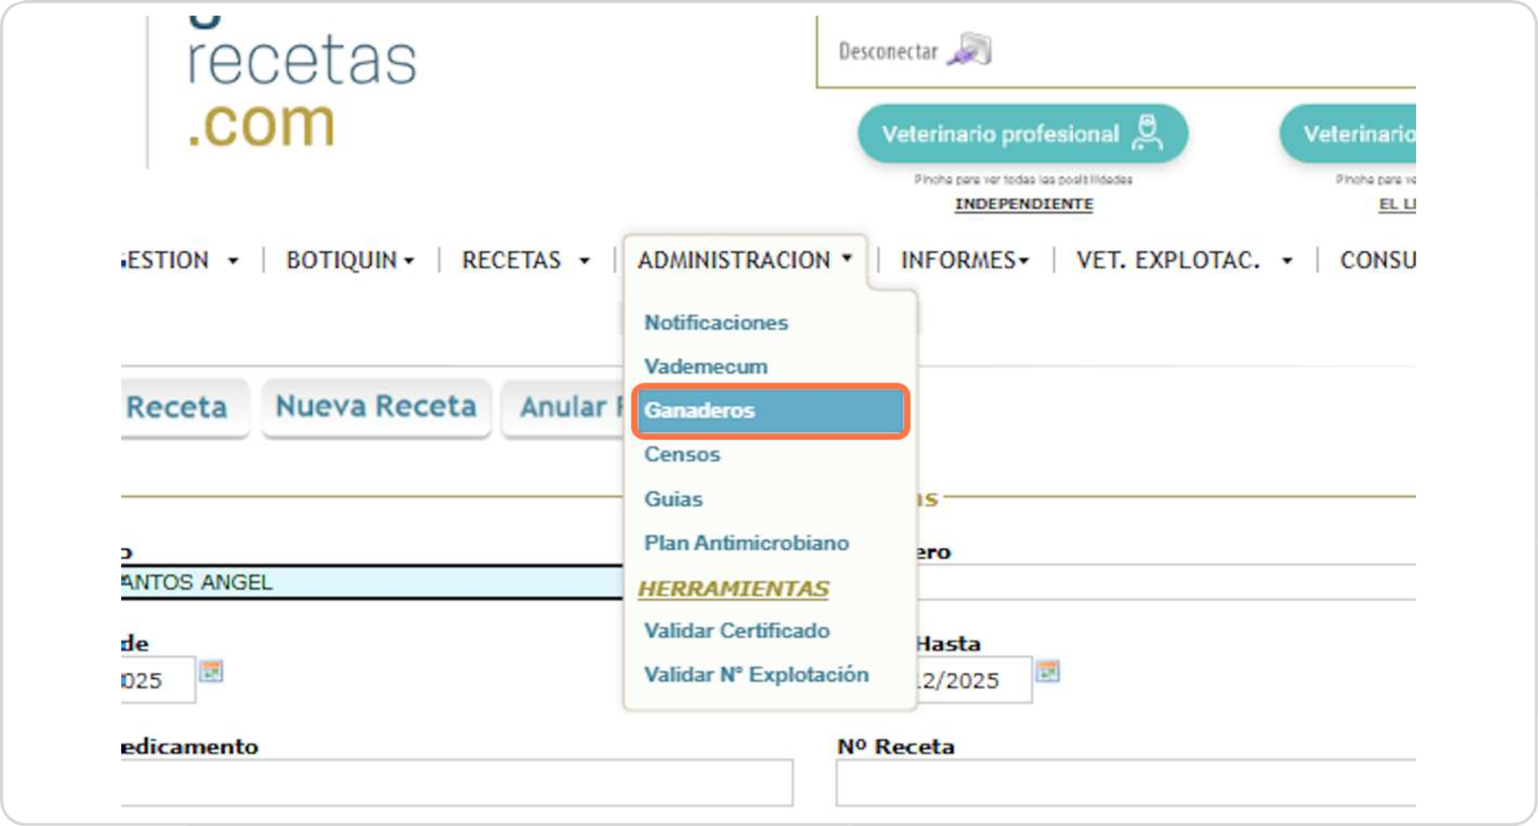Open the Desde date calendar icon
1538x826 pixels.
coord(211,671)
